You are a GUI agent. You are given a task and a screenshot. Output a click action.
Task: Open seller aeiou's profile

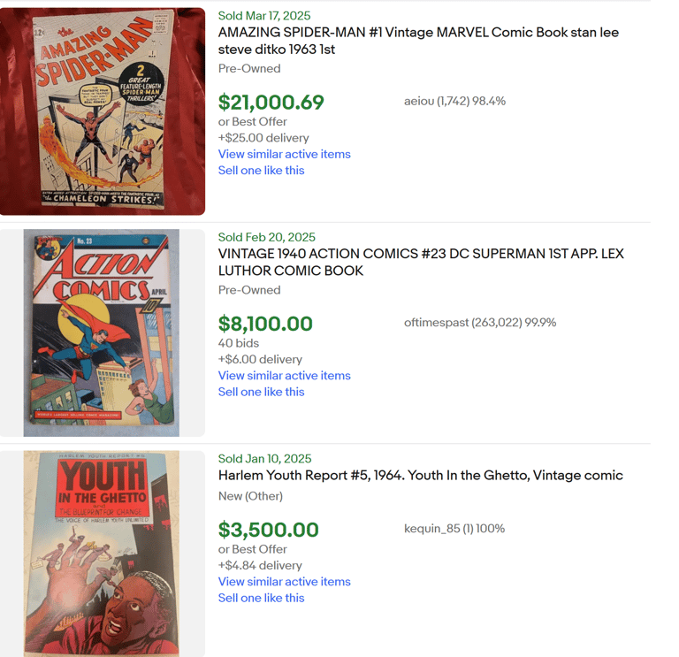[x=454, y=101]
